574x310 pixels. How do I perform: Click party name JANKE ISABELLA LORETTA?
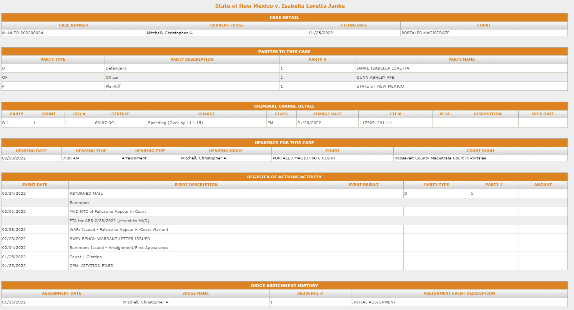pyautogui.click(x=383, y=68)
